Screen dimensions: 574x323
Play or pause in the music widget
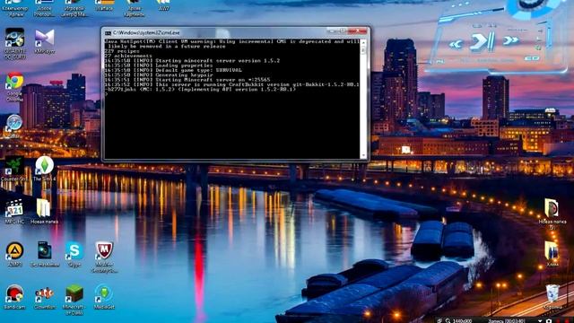483,42
